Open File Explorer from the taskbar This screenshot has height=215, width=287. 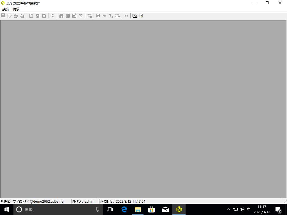[138, 209]
